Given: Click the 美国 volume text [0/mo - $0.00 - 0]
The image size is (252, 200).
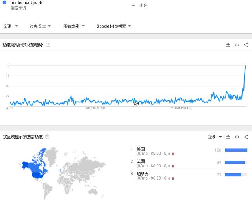Looking at the screenshot, I should [x=152, y=154].
